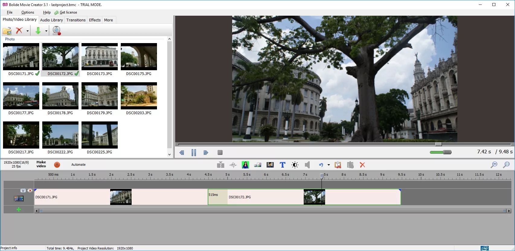The height and width of the screenshot is (251, 515).
Task: Expand the undo history dropdown arrow
Action: click(x=328, y=165)
